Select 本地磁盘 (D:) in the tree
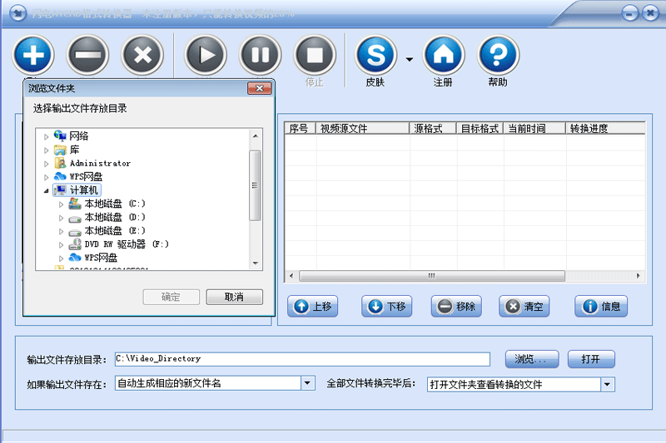The image size is (666, 443). click(x=115, y=217)
